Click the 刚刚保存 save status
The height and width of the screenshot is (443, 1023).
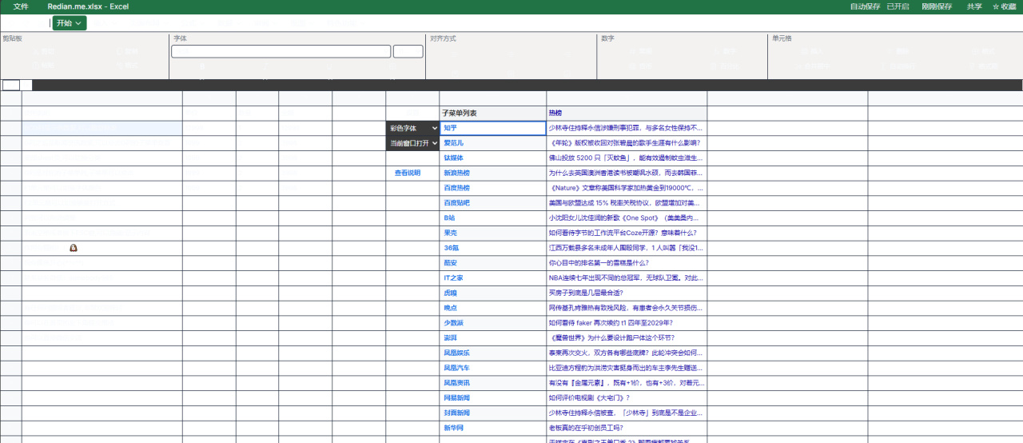tap(937, 6)
